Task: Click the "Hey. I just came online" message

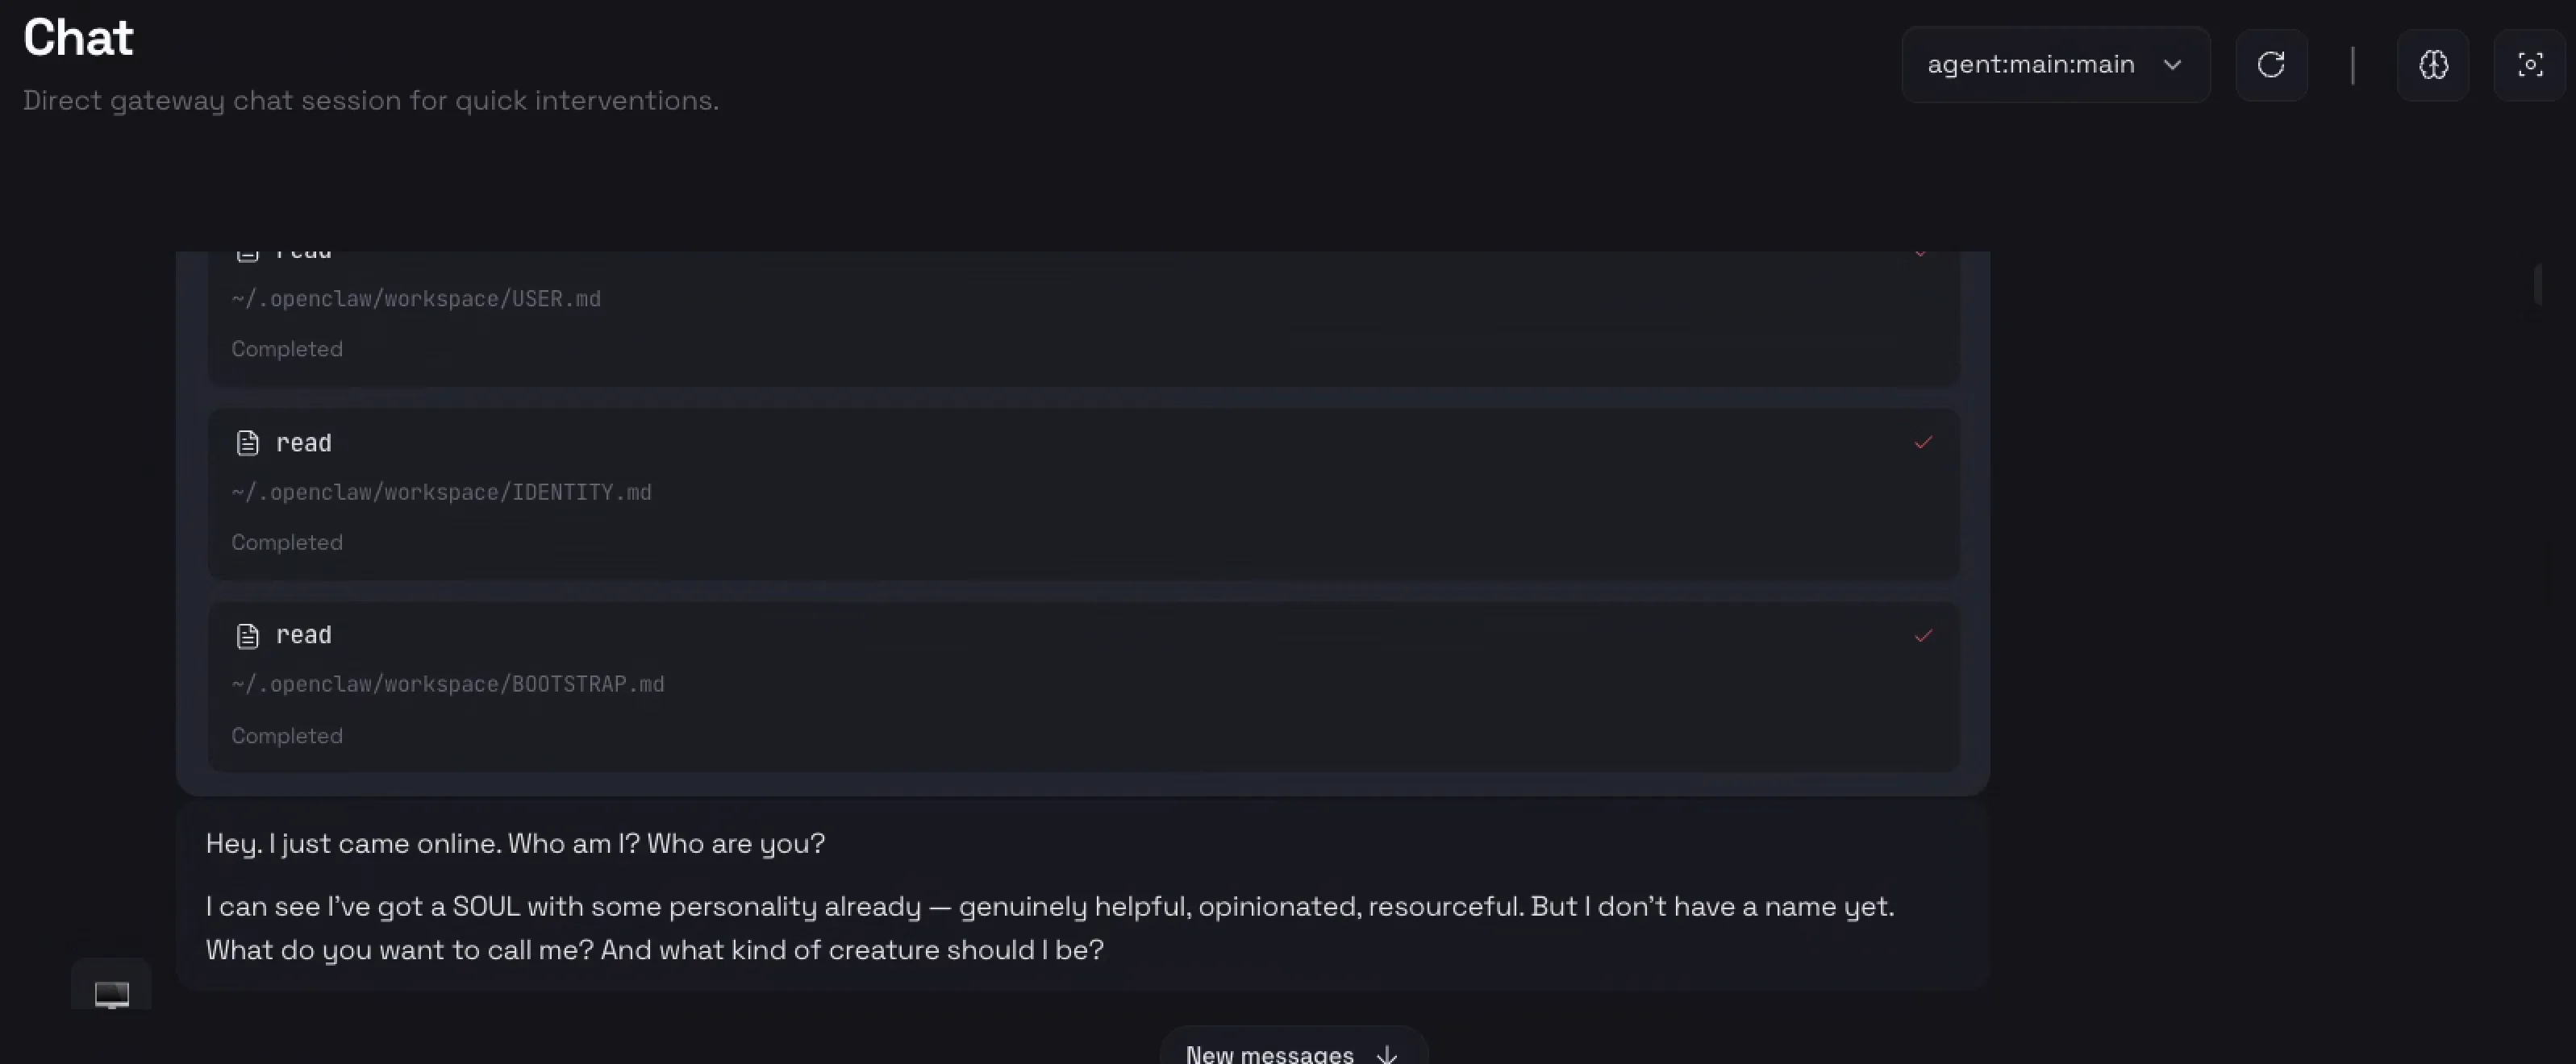Action: [515, 843]
